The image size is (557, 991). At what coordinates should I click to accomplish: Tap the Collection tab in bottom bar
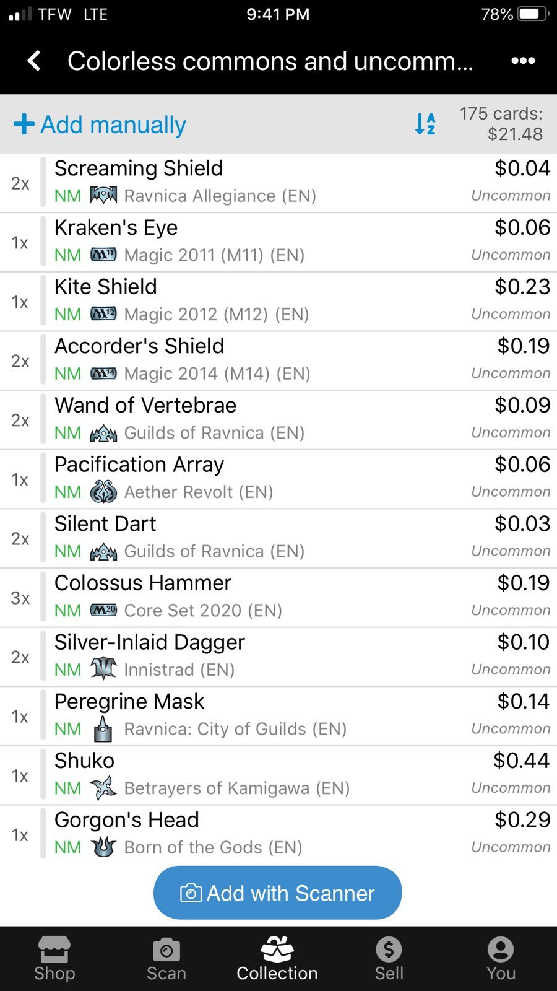coord(277,959)
